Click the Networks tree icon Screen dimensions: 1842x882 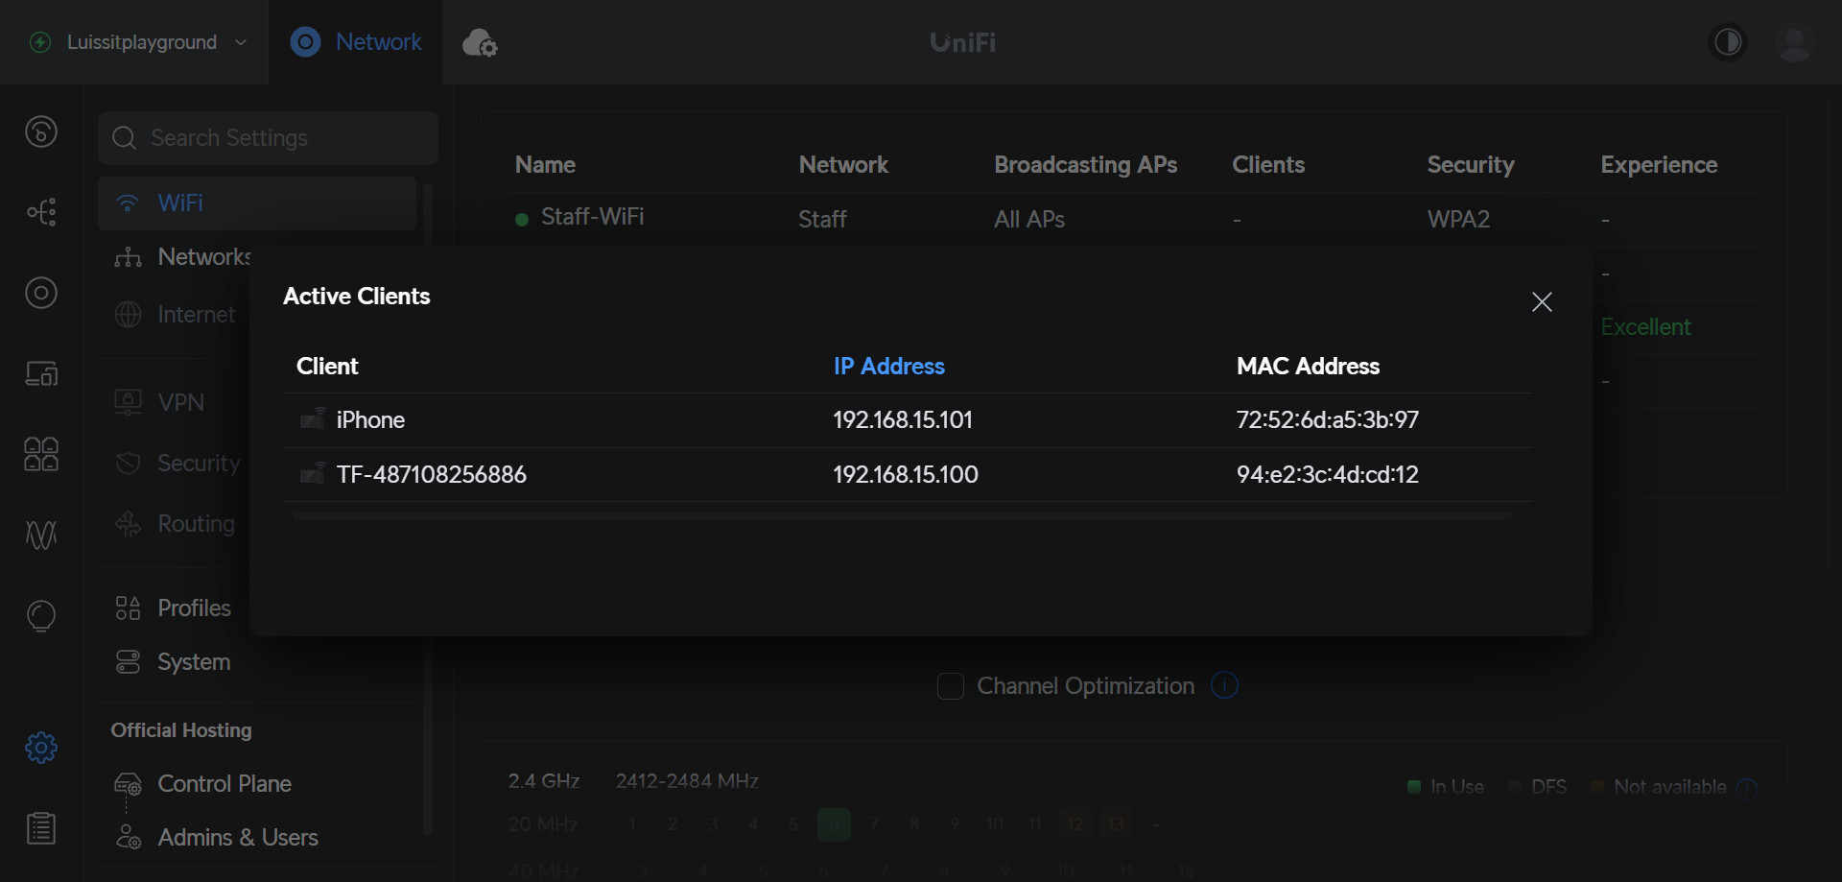pyautogui.click(x=128, y=257)
